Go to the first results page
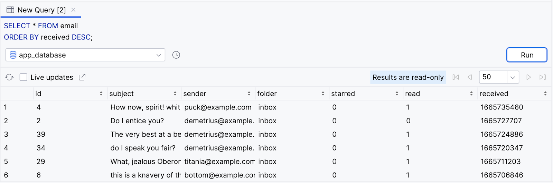Viewport: 553px width, 183px height. click(x=456, y=77)
